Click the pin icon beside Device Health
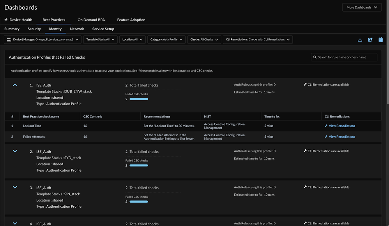 6,20
